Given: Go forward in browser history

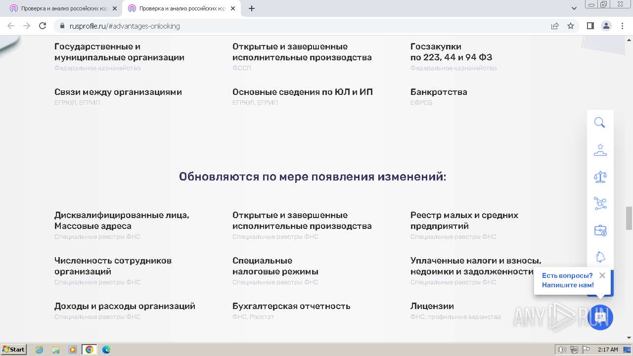Looking at the screenshot, I should (27, 26).
